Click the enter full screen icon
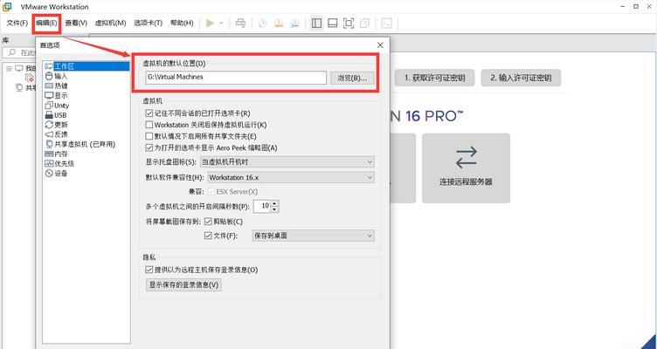Image resolution: width=657 pixels, height=349 pixels. [349, 23]
